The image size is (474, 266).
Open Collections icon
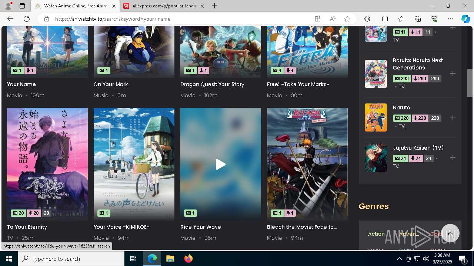[x=418, y=19]
